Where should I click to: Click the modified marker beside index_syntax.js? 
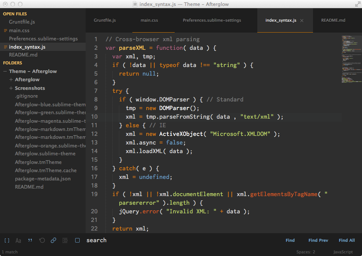[5, 47]
